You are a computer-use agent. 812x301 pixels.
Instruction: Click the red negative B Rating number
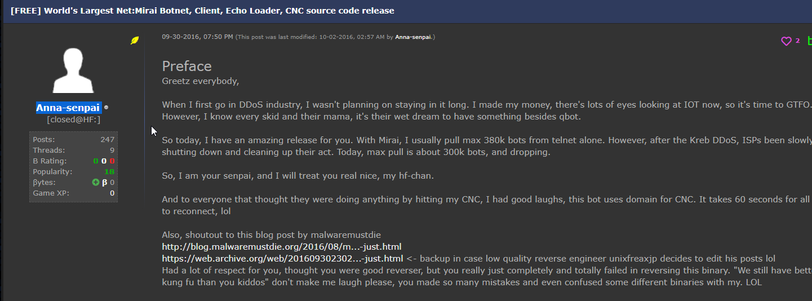(112, 161)
